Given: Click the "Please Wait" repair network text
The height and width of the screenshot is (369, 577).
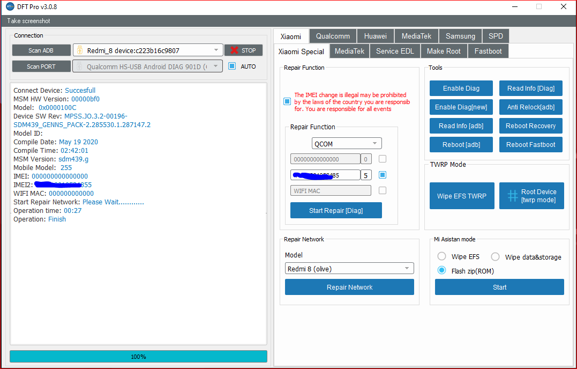Looking at the screenshot, I should click(113, 202).
